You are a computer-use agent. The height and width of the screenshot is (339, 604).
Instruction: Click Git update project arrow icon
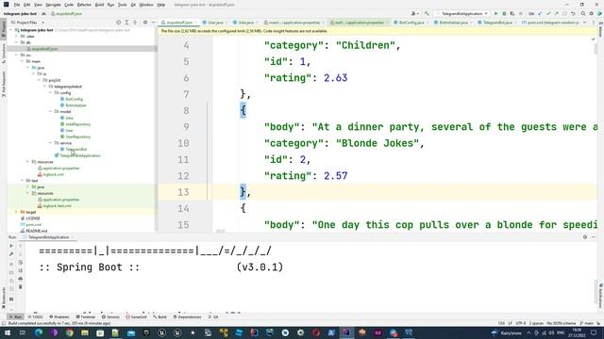[540, 14]
